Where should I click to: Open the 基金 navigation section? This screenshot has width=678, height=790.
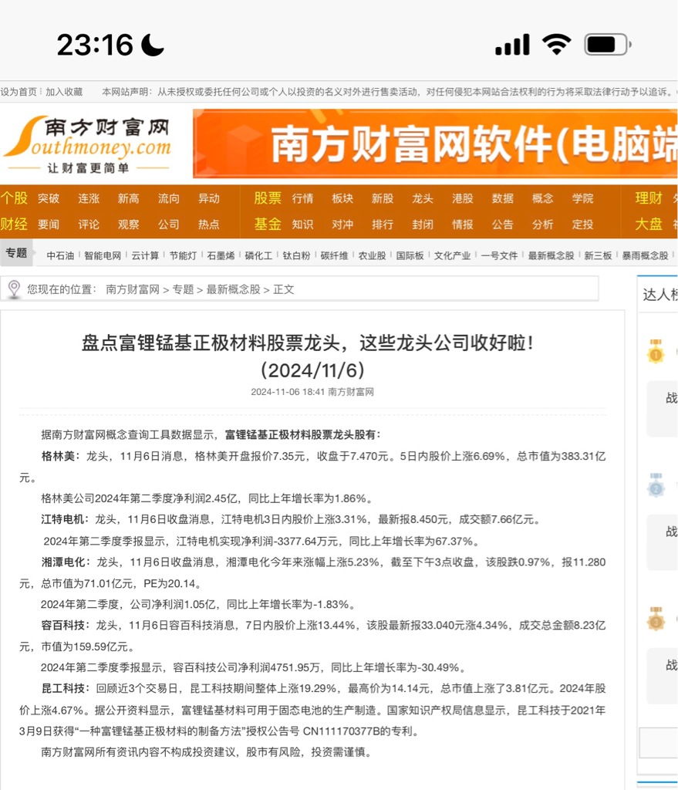(268, 225)
